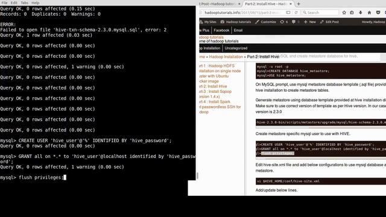Open Part-2: Install Hive sidebar link
This screenshot has width=386, height=217.
[213, 86]
